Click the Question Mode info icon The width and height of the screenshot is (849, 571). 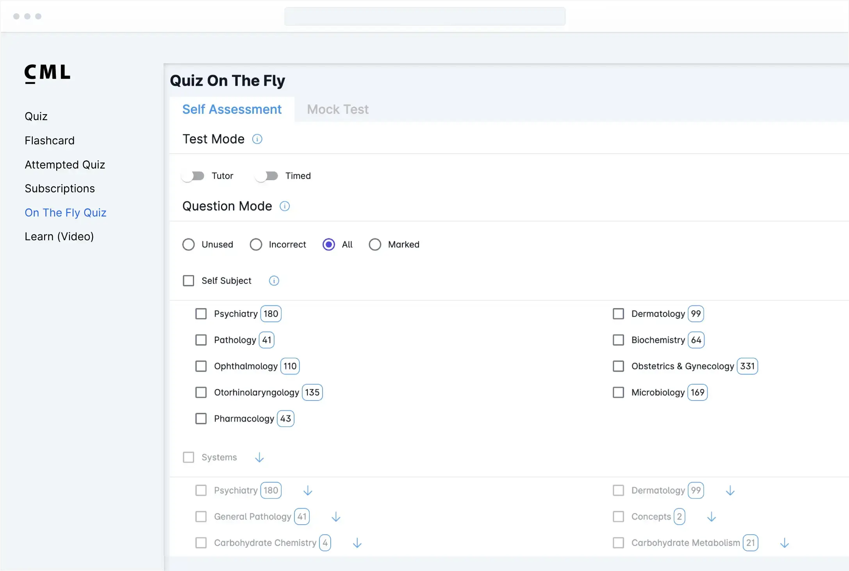pyautogui.click(x=285, y=206)
